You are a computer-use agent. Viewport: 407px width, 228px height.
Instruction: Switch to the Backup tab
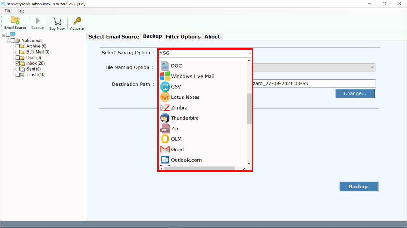[x=152, y=36]
